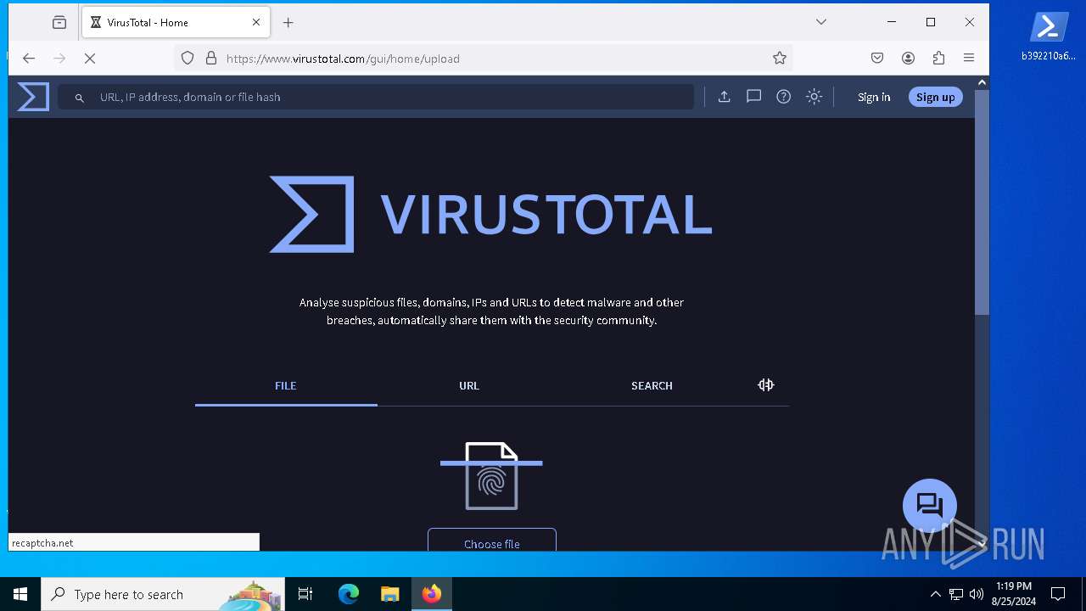Open the comments icon in header

pyautogui.click(x=753, y=97)
